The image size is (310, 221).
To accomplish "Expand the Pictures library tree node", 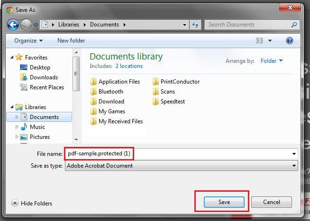I will [x=17, y=137].
